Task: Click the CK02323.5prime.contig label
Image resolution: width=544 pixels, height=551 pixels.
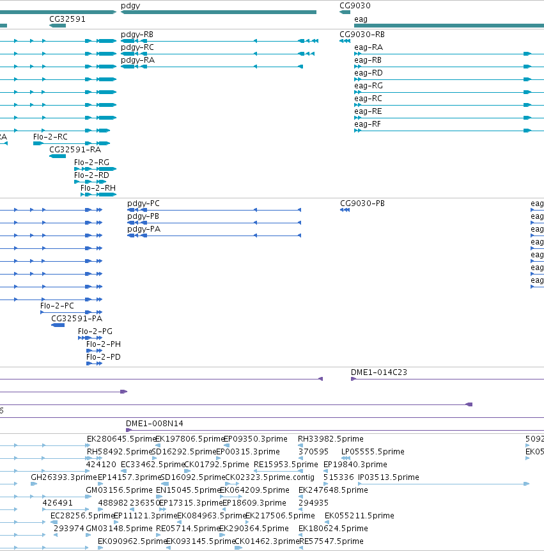Action: 270,477
